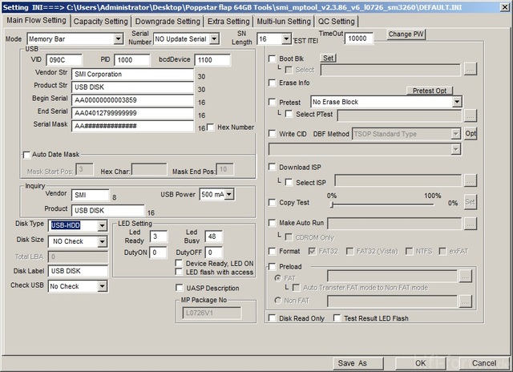This screenshot has height=372, width=513.
Task: Enable the Disk Read Only checkbox
Action: (273, 318)
